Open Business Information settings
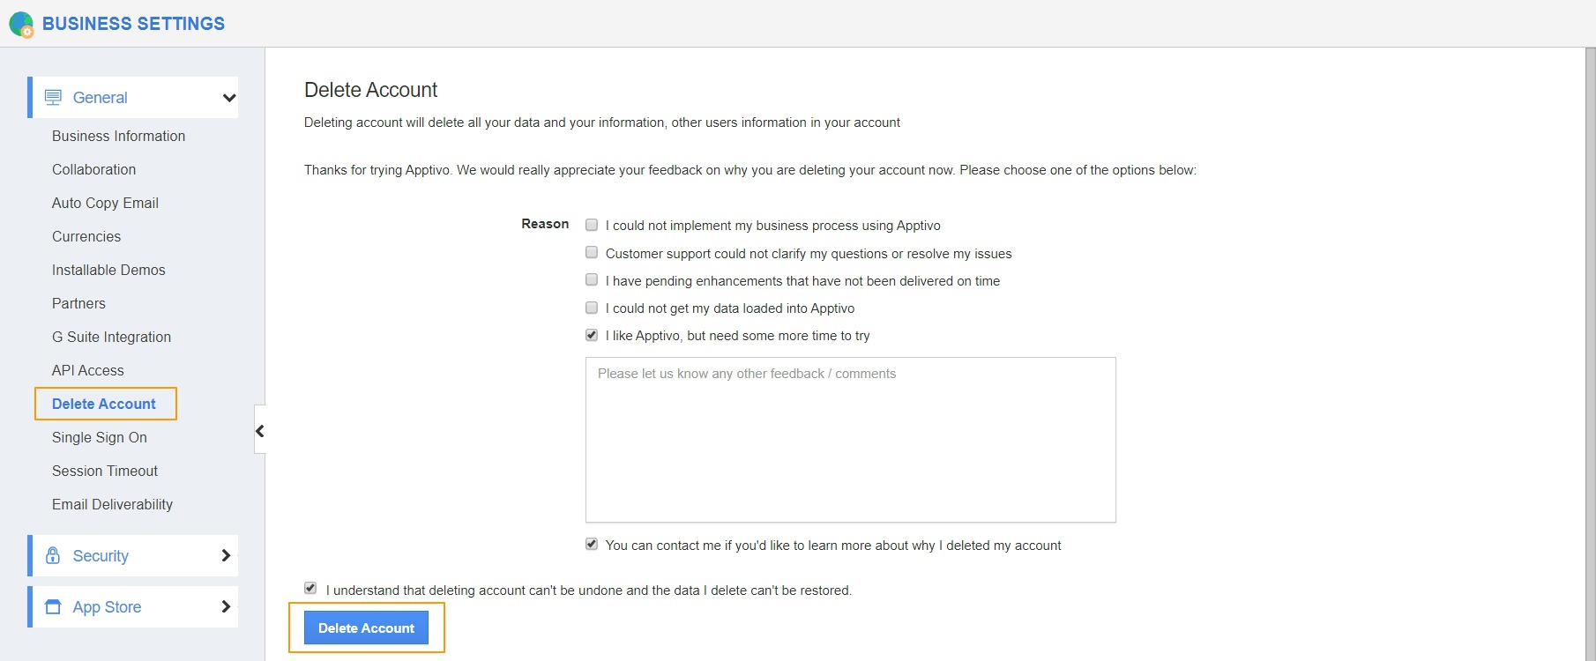 tap(118, 136)
